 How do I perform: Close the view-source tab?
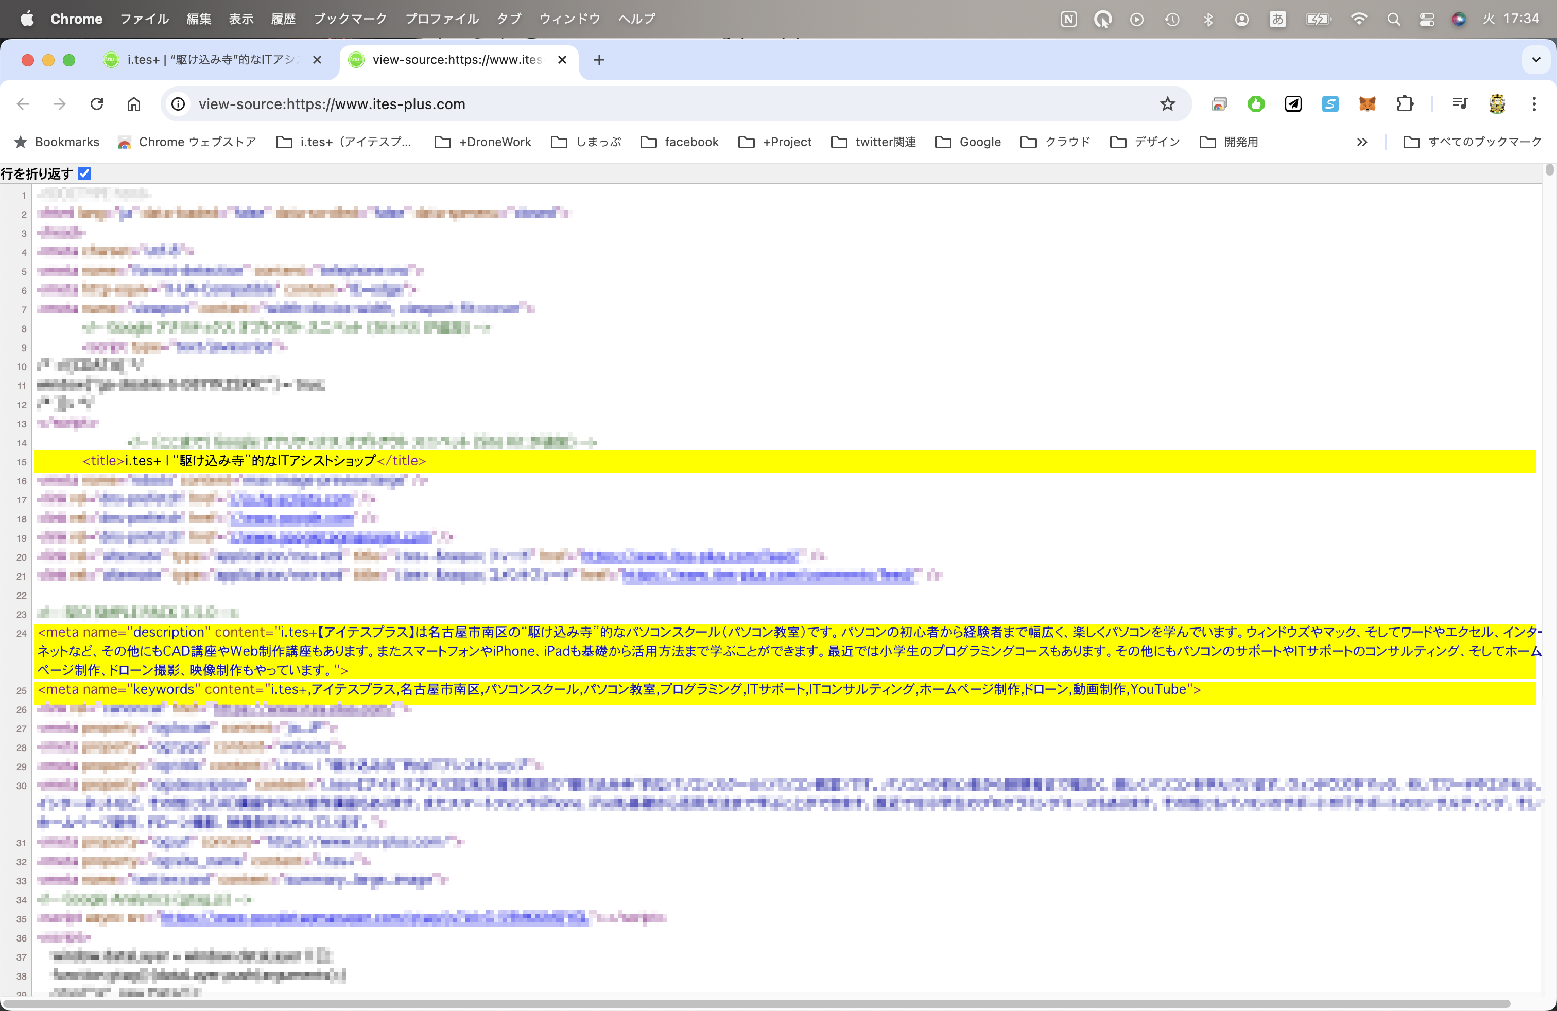[x=562, y=60]
